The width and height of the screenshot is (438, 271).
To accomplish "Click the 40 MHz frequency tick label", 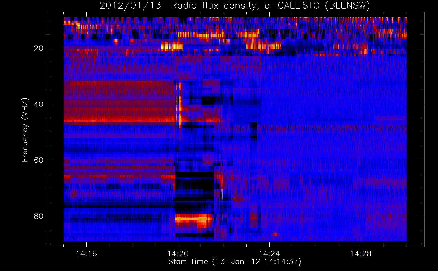I will point(39,104).
